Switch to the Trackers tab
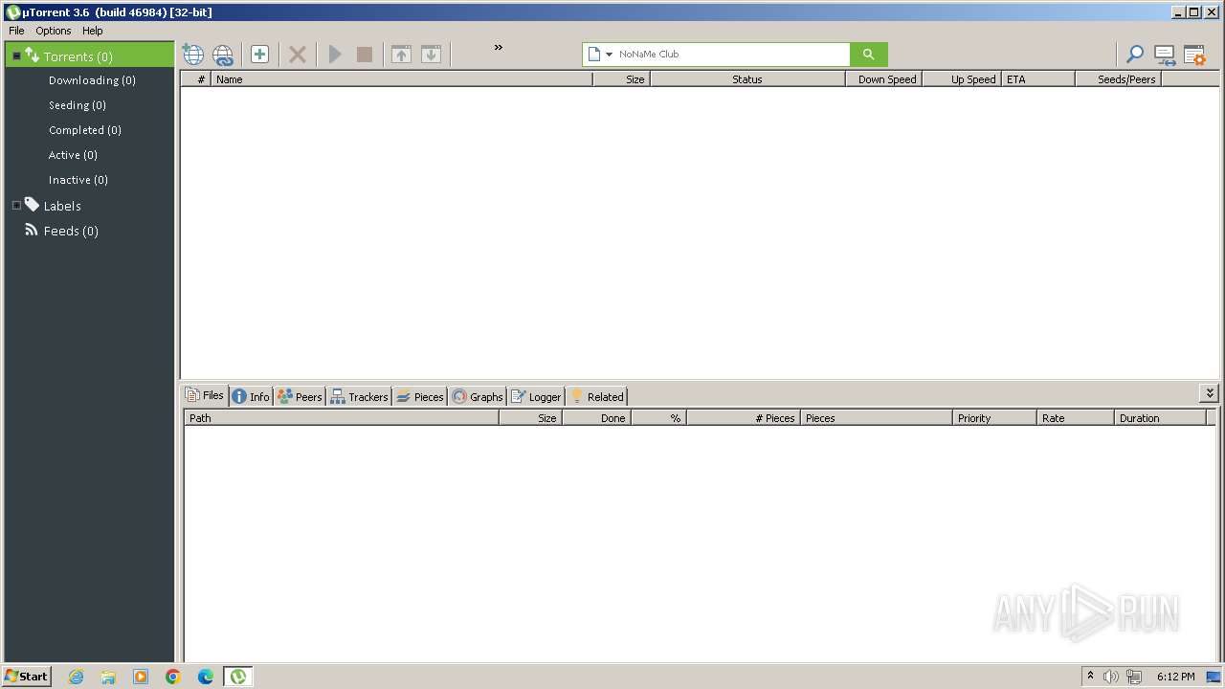The width and height of the screenshot is (1225, 689). [x=359, y=396]
